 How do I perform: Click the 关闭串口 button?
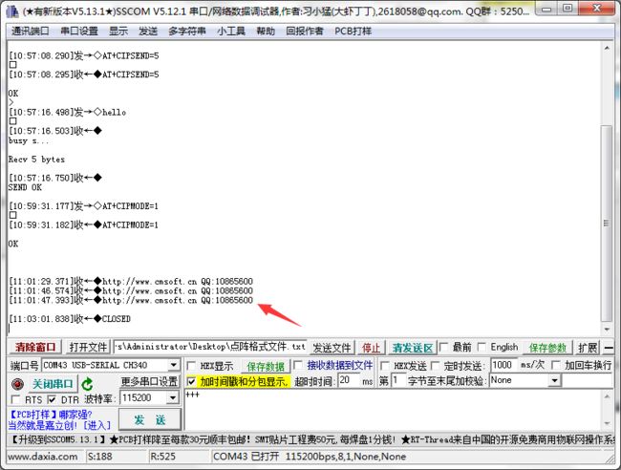coord(53,384)
